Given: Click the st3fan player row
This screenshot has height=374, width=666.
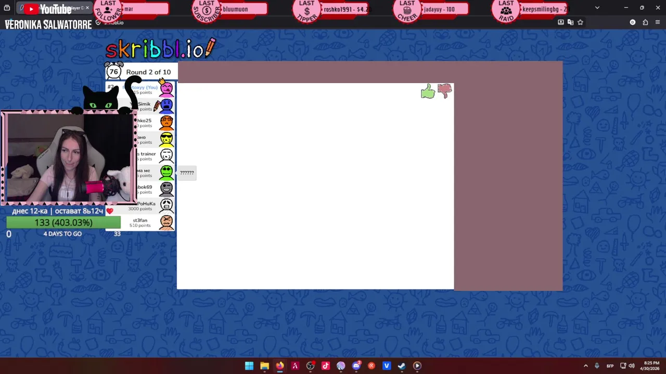Looking at the screenshot, I should (140, 222).
